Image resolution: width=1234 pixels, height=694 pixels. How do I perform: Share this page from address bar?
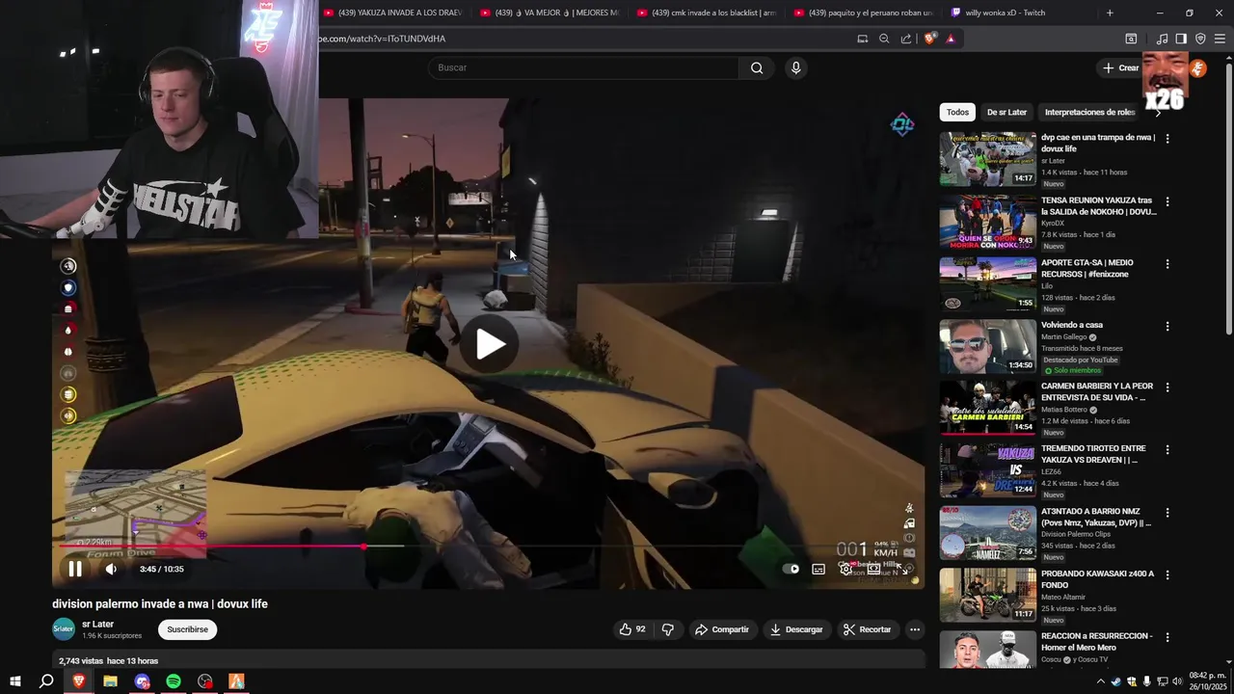tap(906, 39)
